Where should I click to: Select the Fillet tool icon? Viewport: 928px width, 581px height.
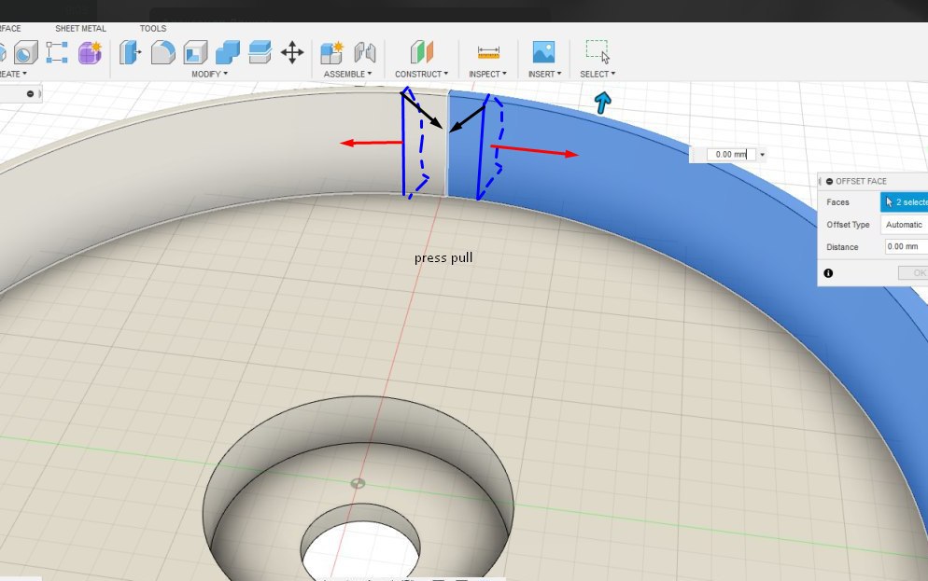click(x=162, y=52)
